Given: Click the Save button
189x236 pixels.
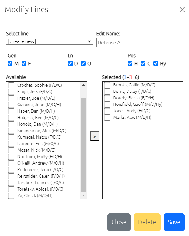Looking at the screenshot, I should [174, 222].
